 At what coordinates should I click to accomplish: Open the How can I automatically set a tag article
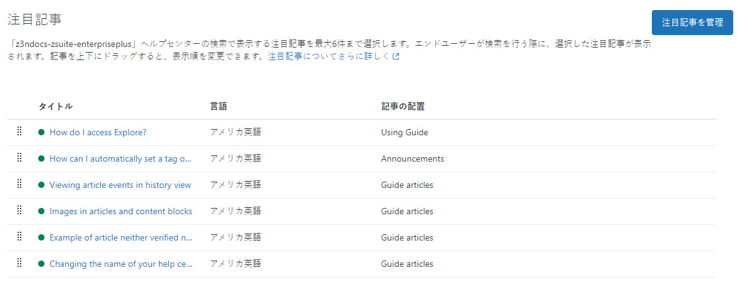click(x=121, y=159)
